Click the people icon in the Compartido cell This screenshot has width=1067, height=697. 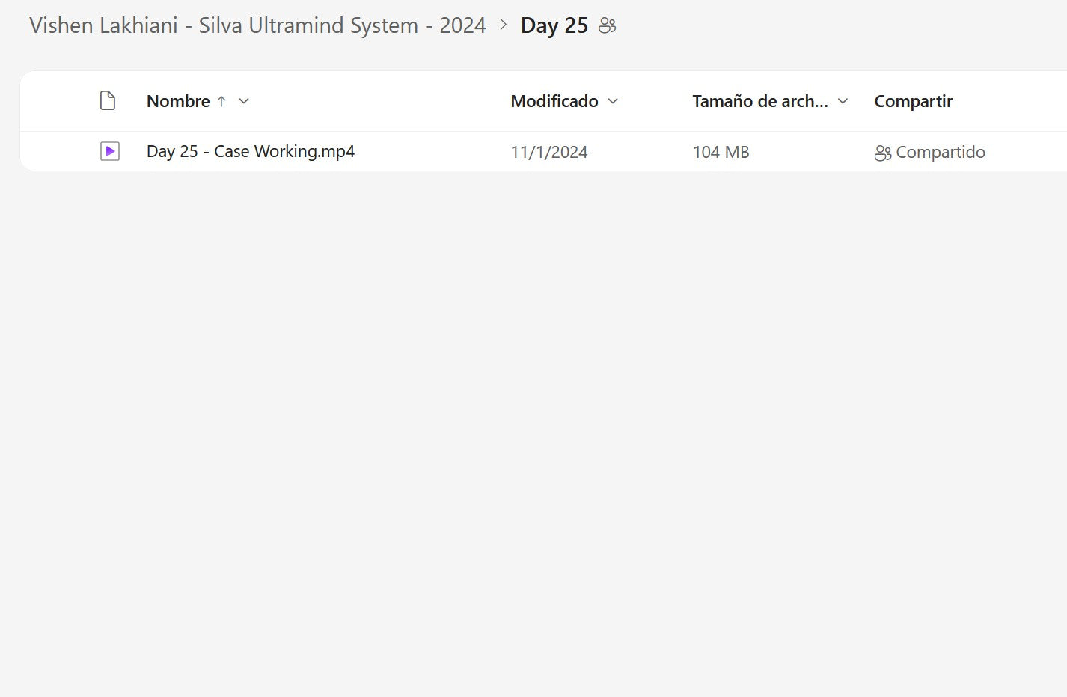[x=882, y=153]
